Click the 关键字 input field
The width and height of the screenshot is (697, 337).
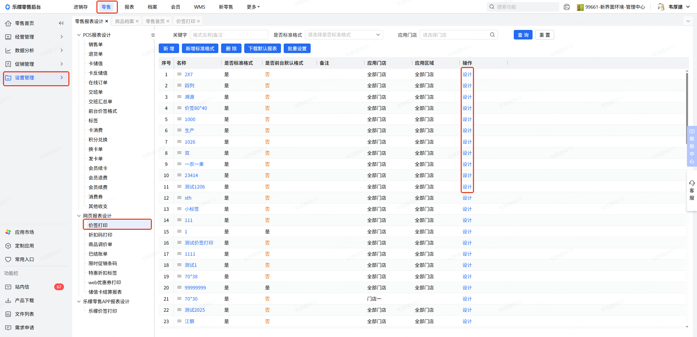(x=229, y=35)
